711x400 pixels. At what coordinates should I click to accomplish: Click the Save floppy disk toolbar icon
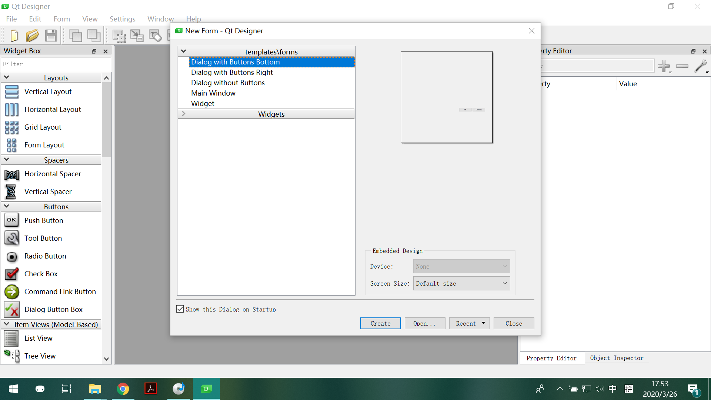click(x=51, y=36)
